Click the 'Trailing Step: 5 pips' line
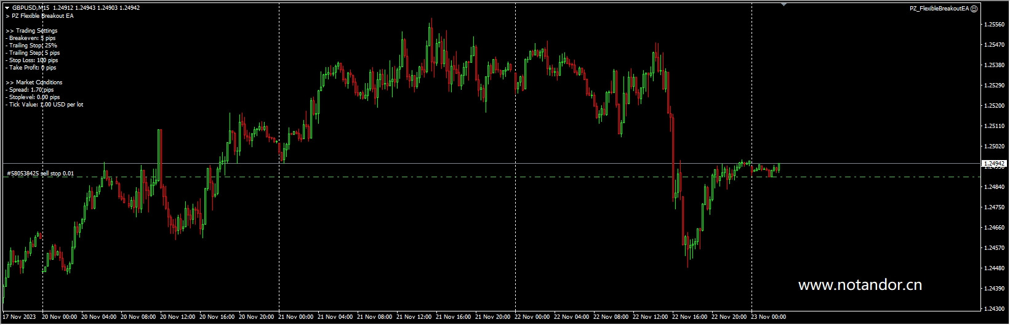Screen dimensions: 1010x325 click(x=33, y=53)
